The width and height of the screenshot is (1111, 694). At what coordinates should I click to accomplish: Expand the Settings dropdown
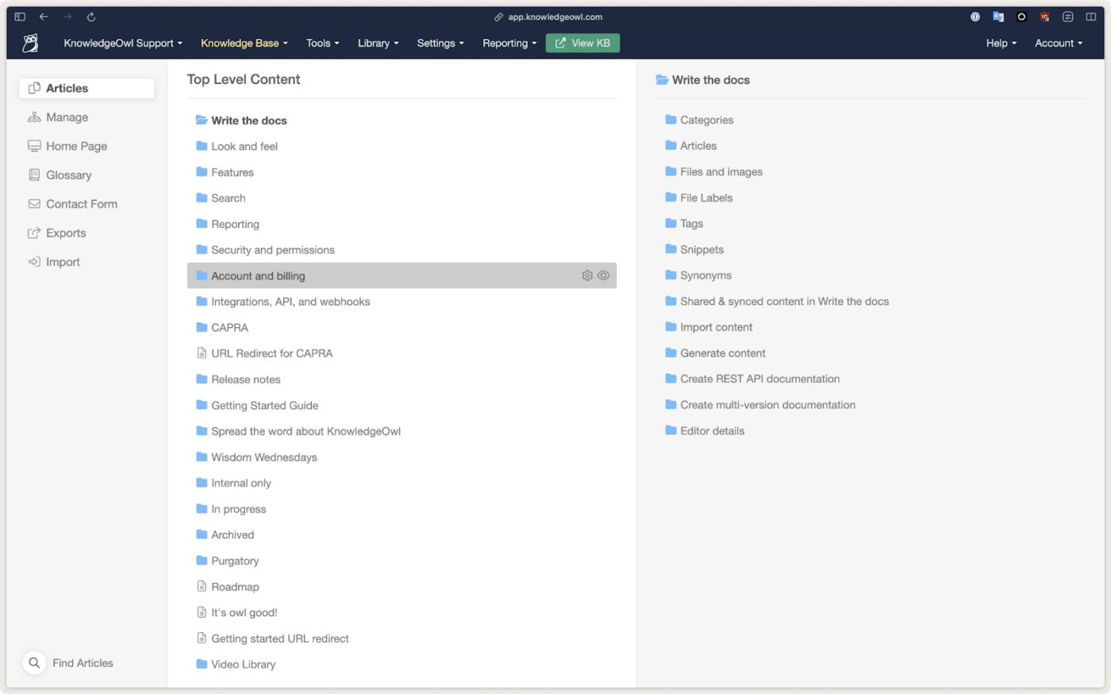click(440, 43)
